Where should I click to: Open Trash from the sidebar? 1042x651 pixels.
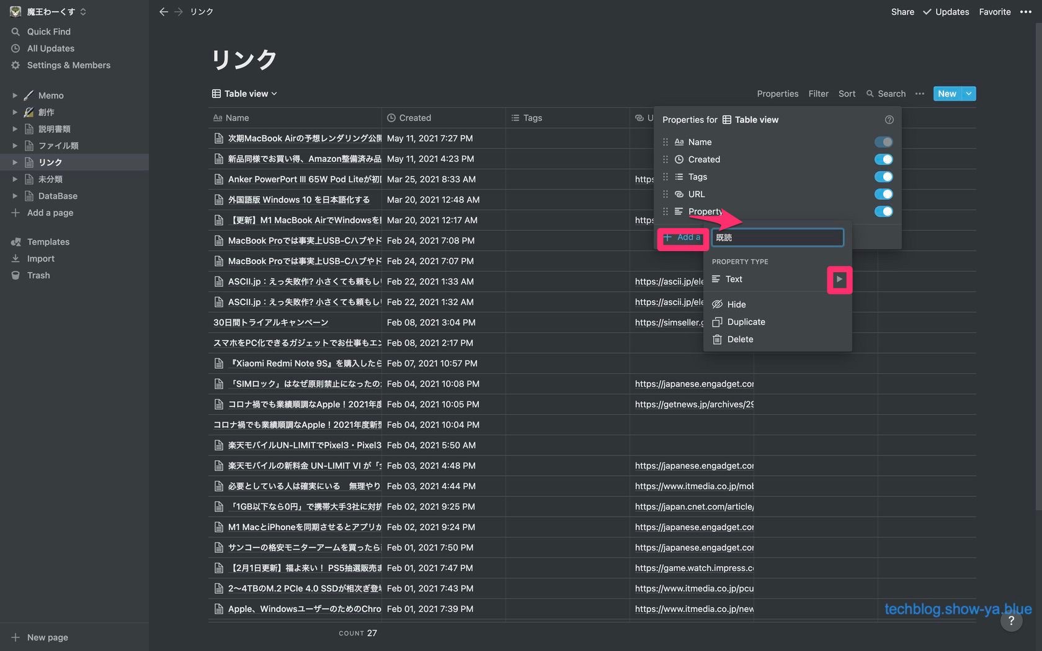(x=38, y=275)
